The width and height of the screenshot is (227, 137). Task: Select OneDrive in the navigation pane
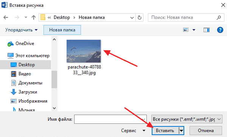tap(25, 44)
